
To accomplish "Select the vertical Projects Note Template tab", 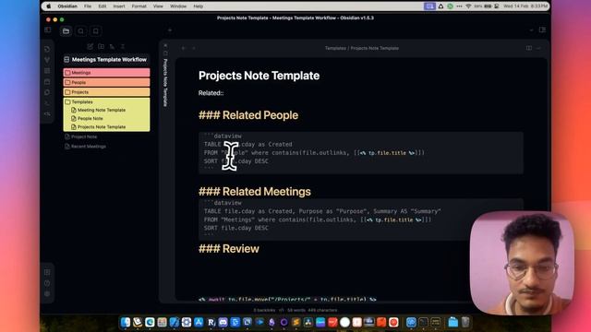I will tap(165, 82).
